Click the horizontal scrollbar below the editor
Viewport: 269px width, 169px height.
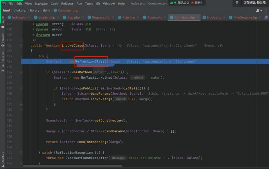(73, 166)
